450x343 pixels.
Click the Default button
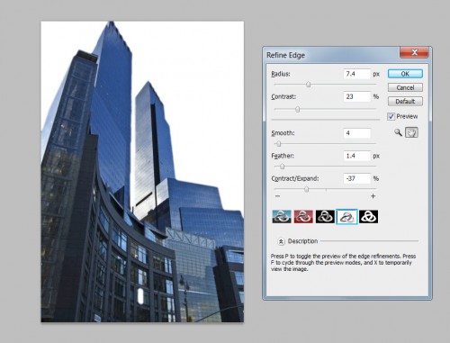pos(405,102)
